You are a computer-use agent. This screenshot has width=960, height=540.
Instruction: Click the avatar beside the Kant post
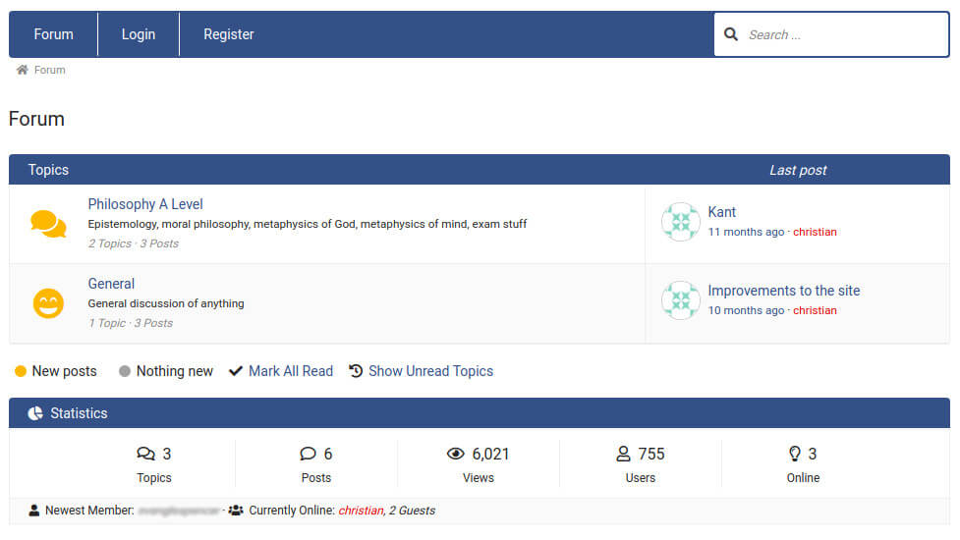pyautogui.click(x=680, y=222)
